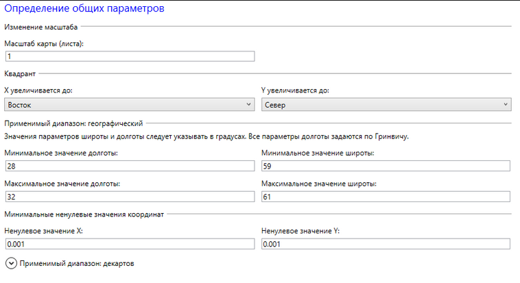Click the Минимальное значение долготы field
The width and height of the screenshot is (520, 283).
click(x=130, y=166)
